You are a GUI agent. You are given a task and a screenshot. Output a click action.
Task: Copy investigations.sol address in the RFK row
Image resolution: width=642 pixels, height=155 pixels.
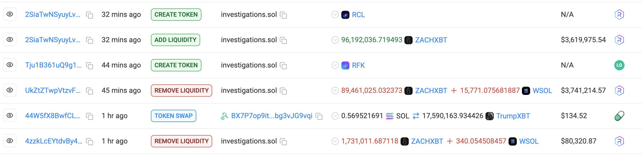283,66
